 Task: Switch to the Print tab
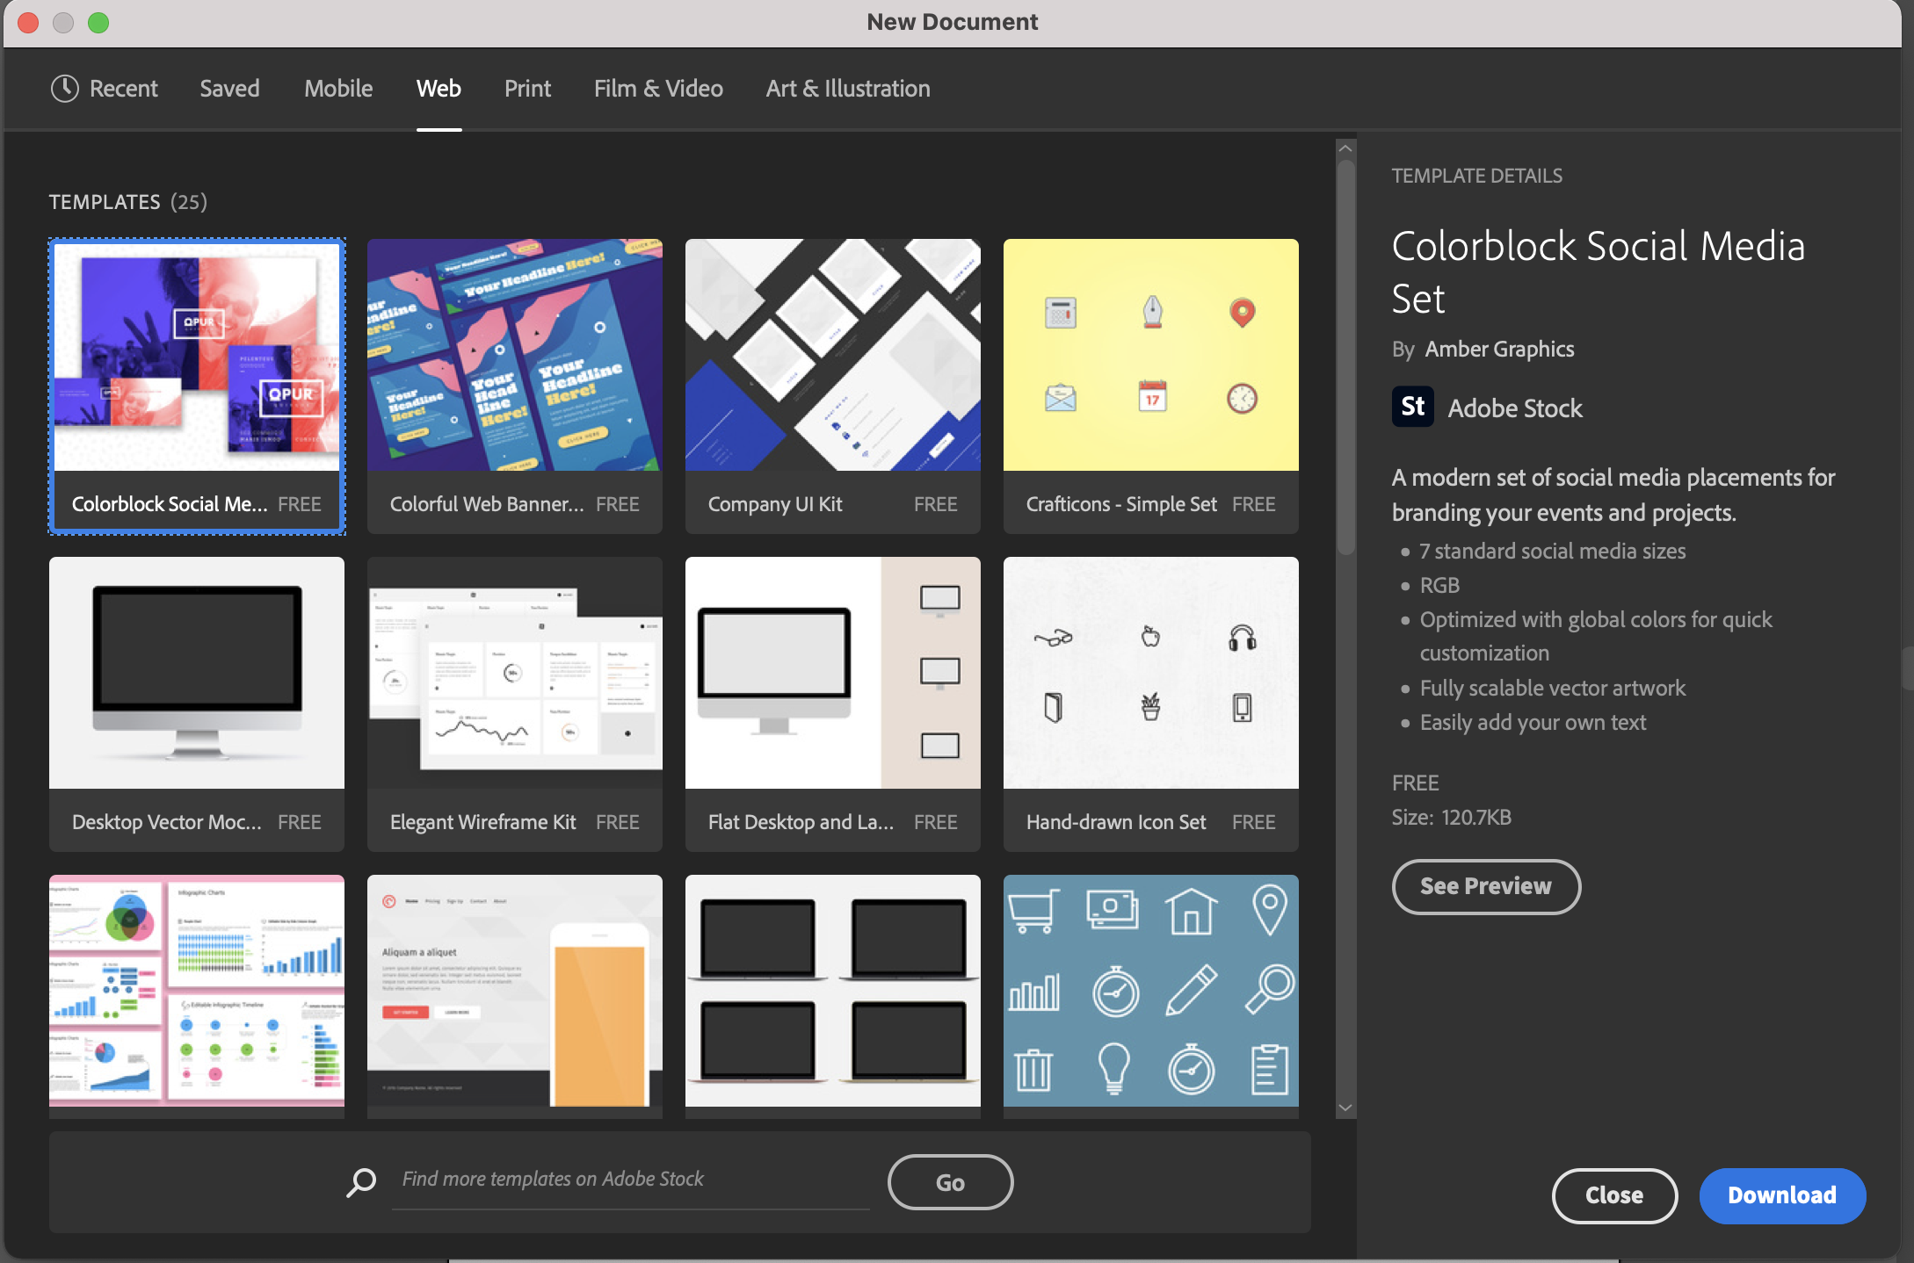[527, 88]
